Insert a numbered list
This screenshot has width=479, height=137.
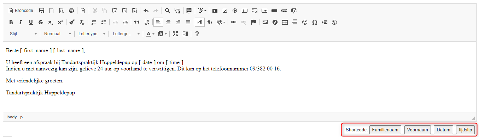coord(94,22)
